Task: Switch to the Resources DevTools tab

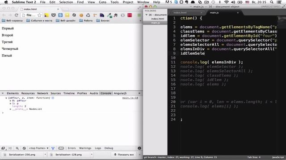Action: click(28, 93)
